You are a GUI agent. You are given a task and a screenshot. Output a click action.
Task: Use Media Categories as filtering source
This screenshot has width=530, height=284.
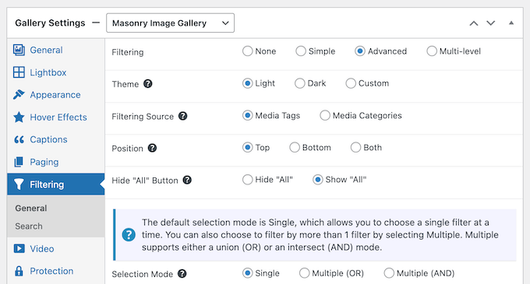[325, 115]
